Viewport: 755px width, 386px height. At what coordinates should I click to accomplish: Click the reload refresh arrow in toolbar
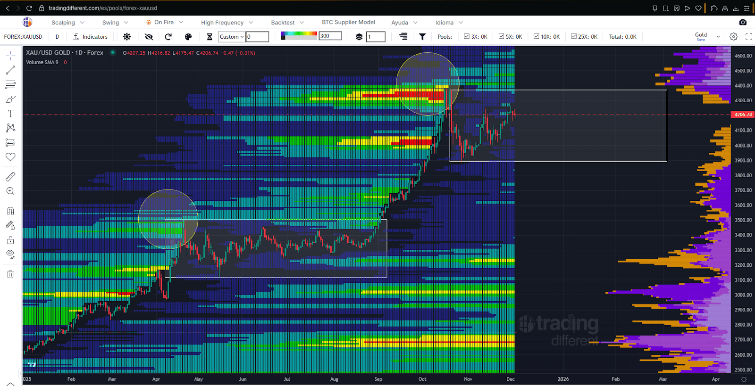pyautogui.click(x=168, y=37)
